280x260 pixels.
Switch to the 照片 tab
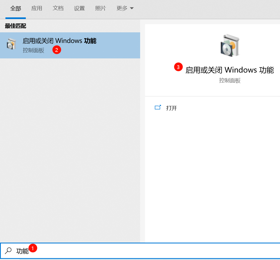pos(100,8)
